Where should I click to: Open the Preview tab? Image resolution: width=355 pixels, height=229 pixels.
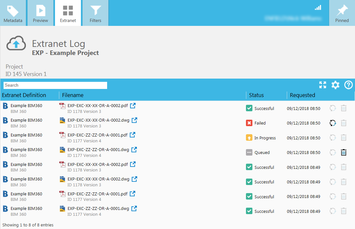[x=40, y=13]
